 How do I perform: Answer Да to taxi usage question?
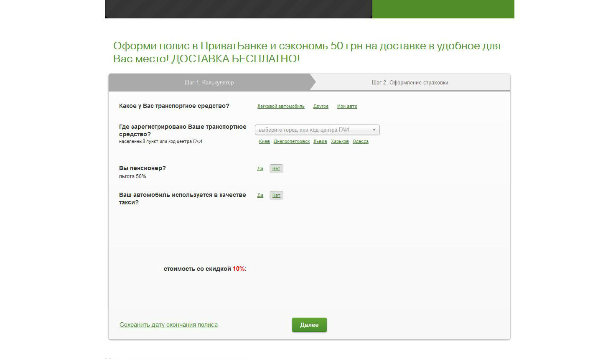tap(260, 195)
